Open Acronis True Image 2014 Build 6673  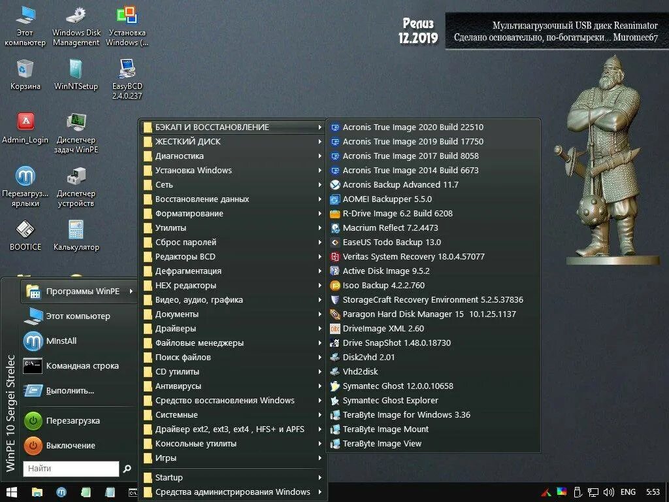pyautogui.click(x=433, y=171)
